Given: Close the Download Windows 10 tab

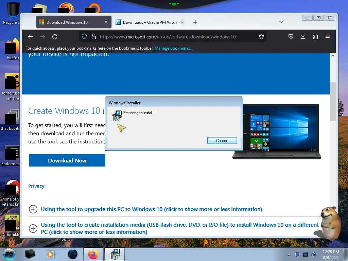Looking at the screenshot, I should [x=106, y=22].
